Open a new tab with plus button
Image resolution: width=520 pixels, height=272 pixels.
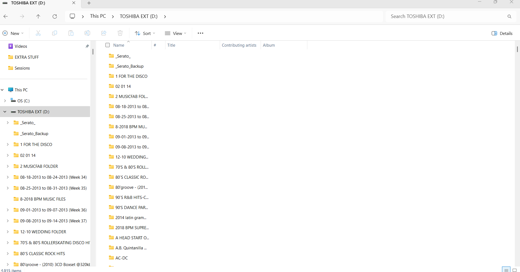[89, 3]
